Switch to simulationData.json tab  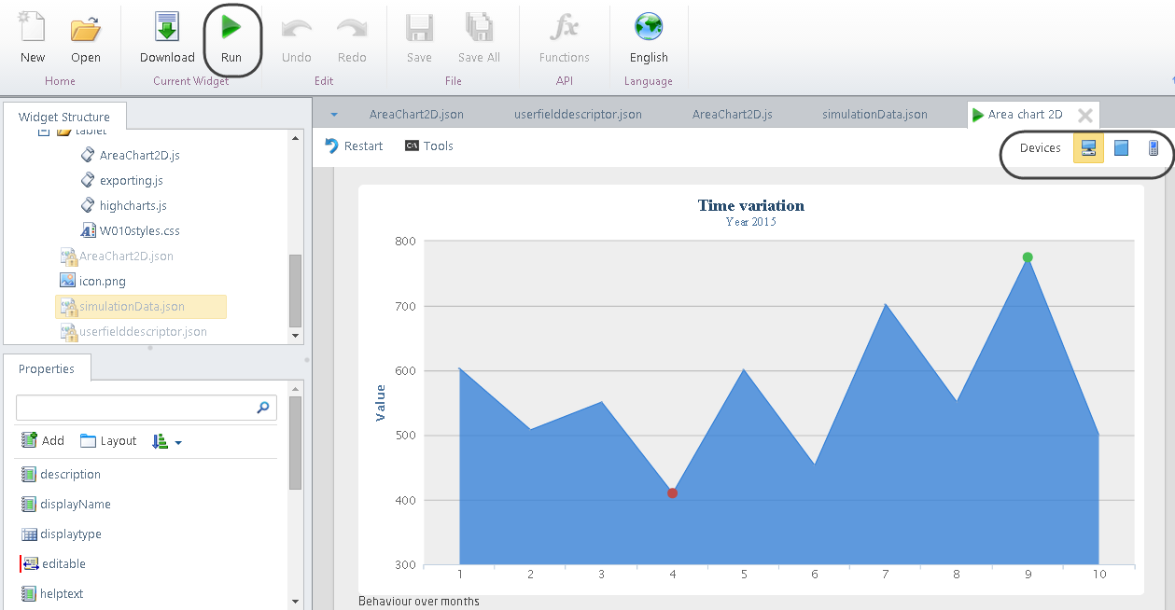coord(874,114)
